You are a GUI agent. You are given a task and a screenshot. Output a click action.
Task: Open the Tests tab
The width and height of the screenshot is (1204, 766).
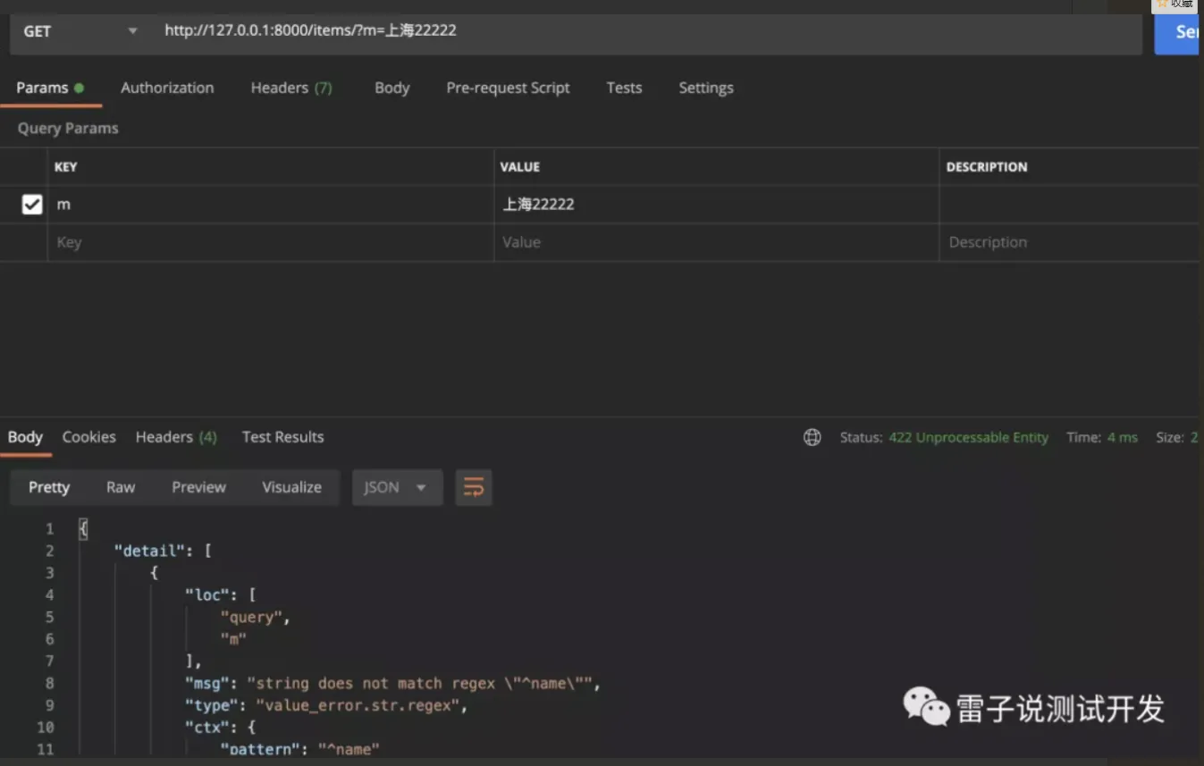click(x=624, y=88)
